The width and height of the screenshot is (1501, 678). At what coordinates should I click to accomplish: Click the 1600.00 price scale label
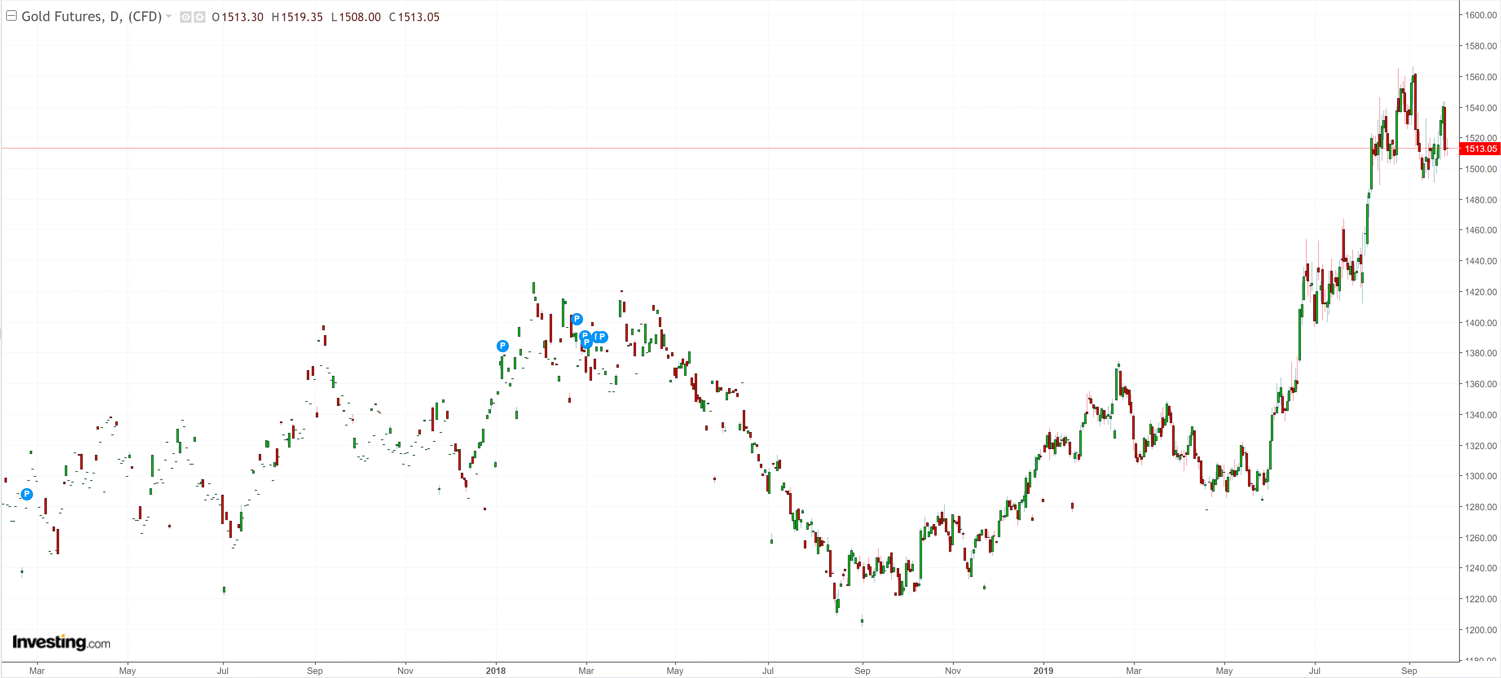click(1481, 15)
